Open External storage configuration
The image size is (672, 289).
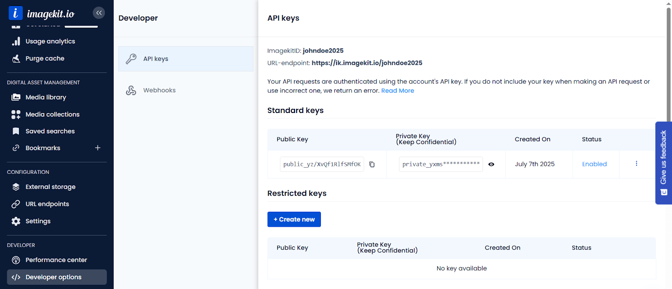(x=50, y=187)
